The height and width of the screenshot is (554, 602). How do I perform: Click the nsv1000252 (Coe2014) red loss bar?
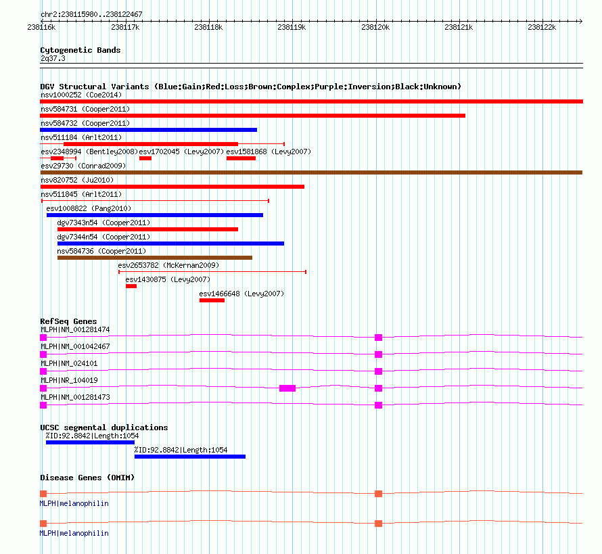(311, 101)
